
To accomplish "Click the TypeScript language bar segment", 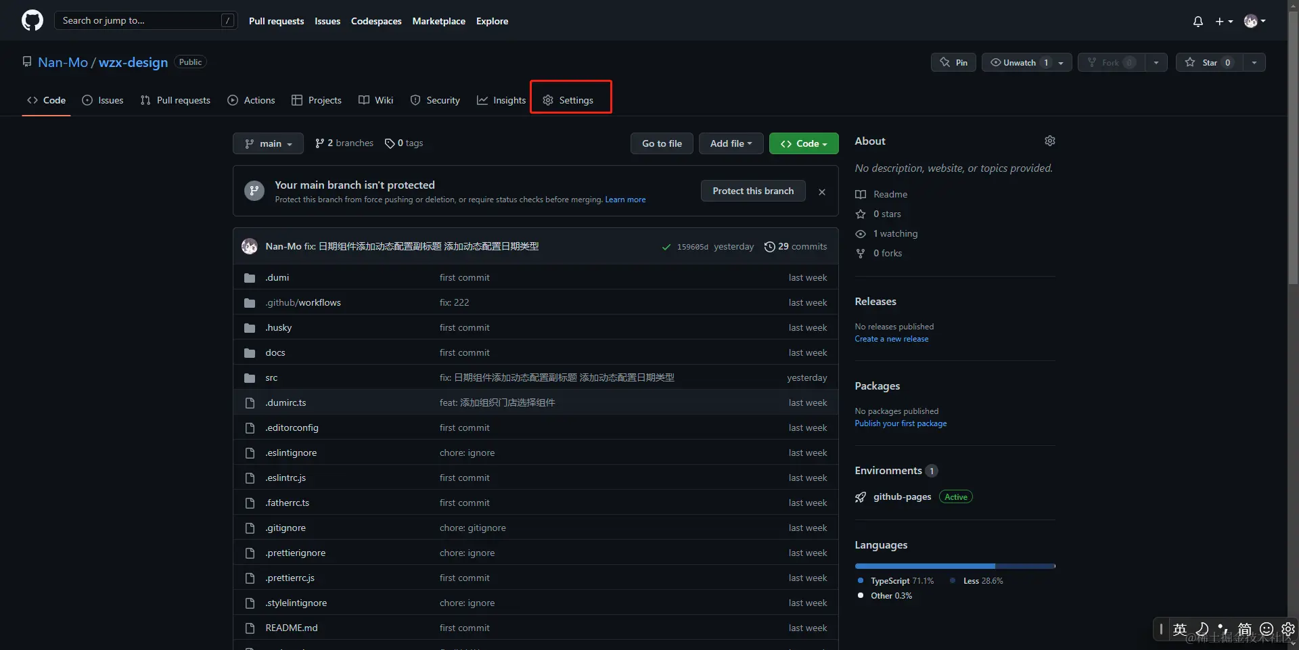I will 925,566.
